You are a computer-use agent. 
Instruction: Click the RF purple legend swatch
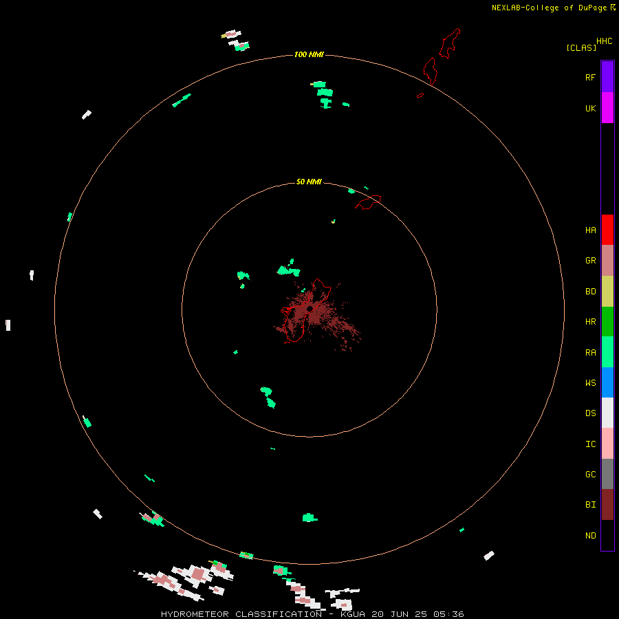(607, 77)
